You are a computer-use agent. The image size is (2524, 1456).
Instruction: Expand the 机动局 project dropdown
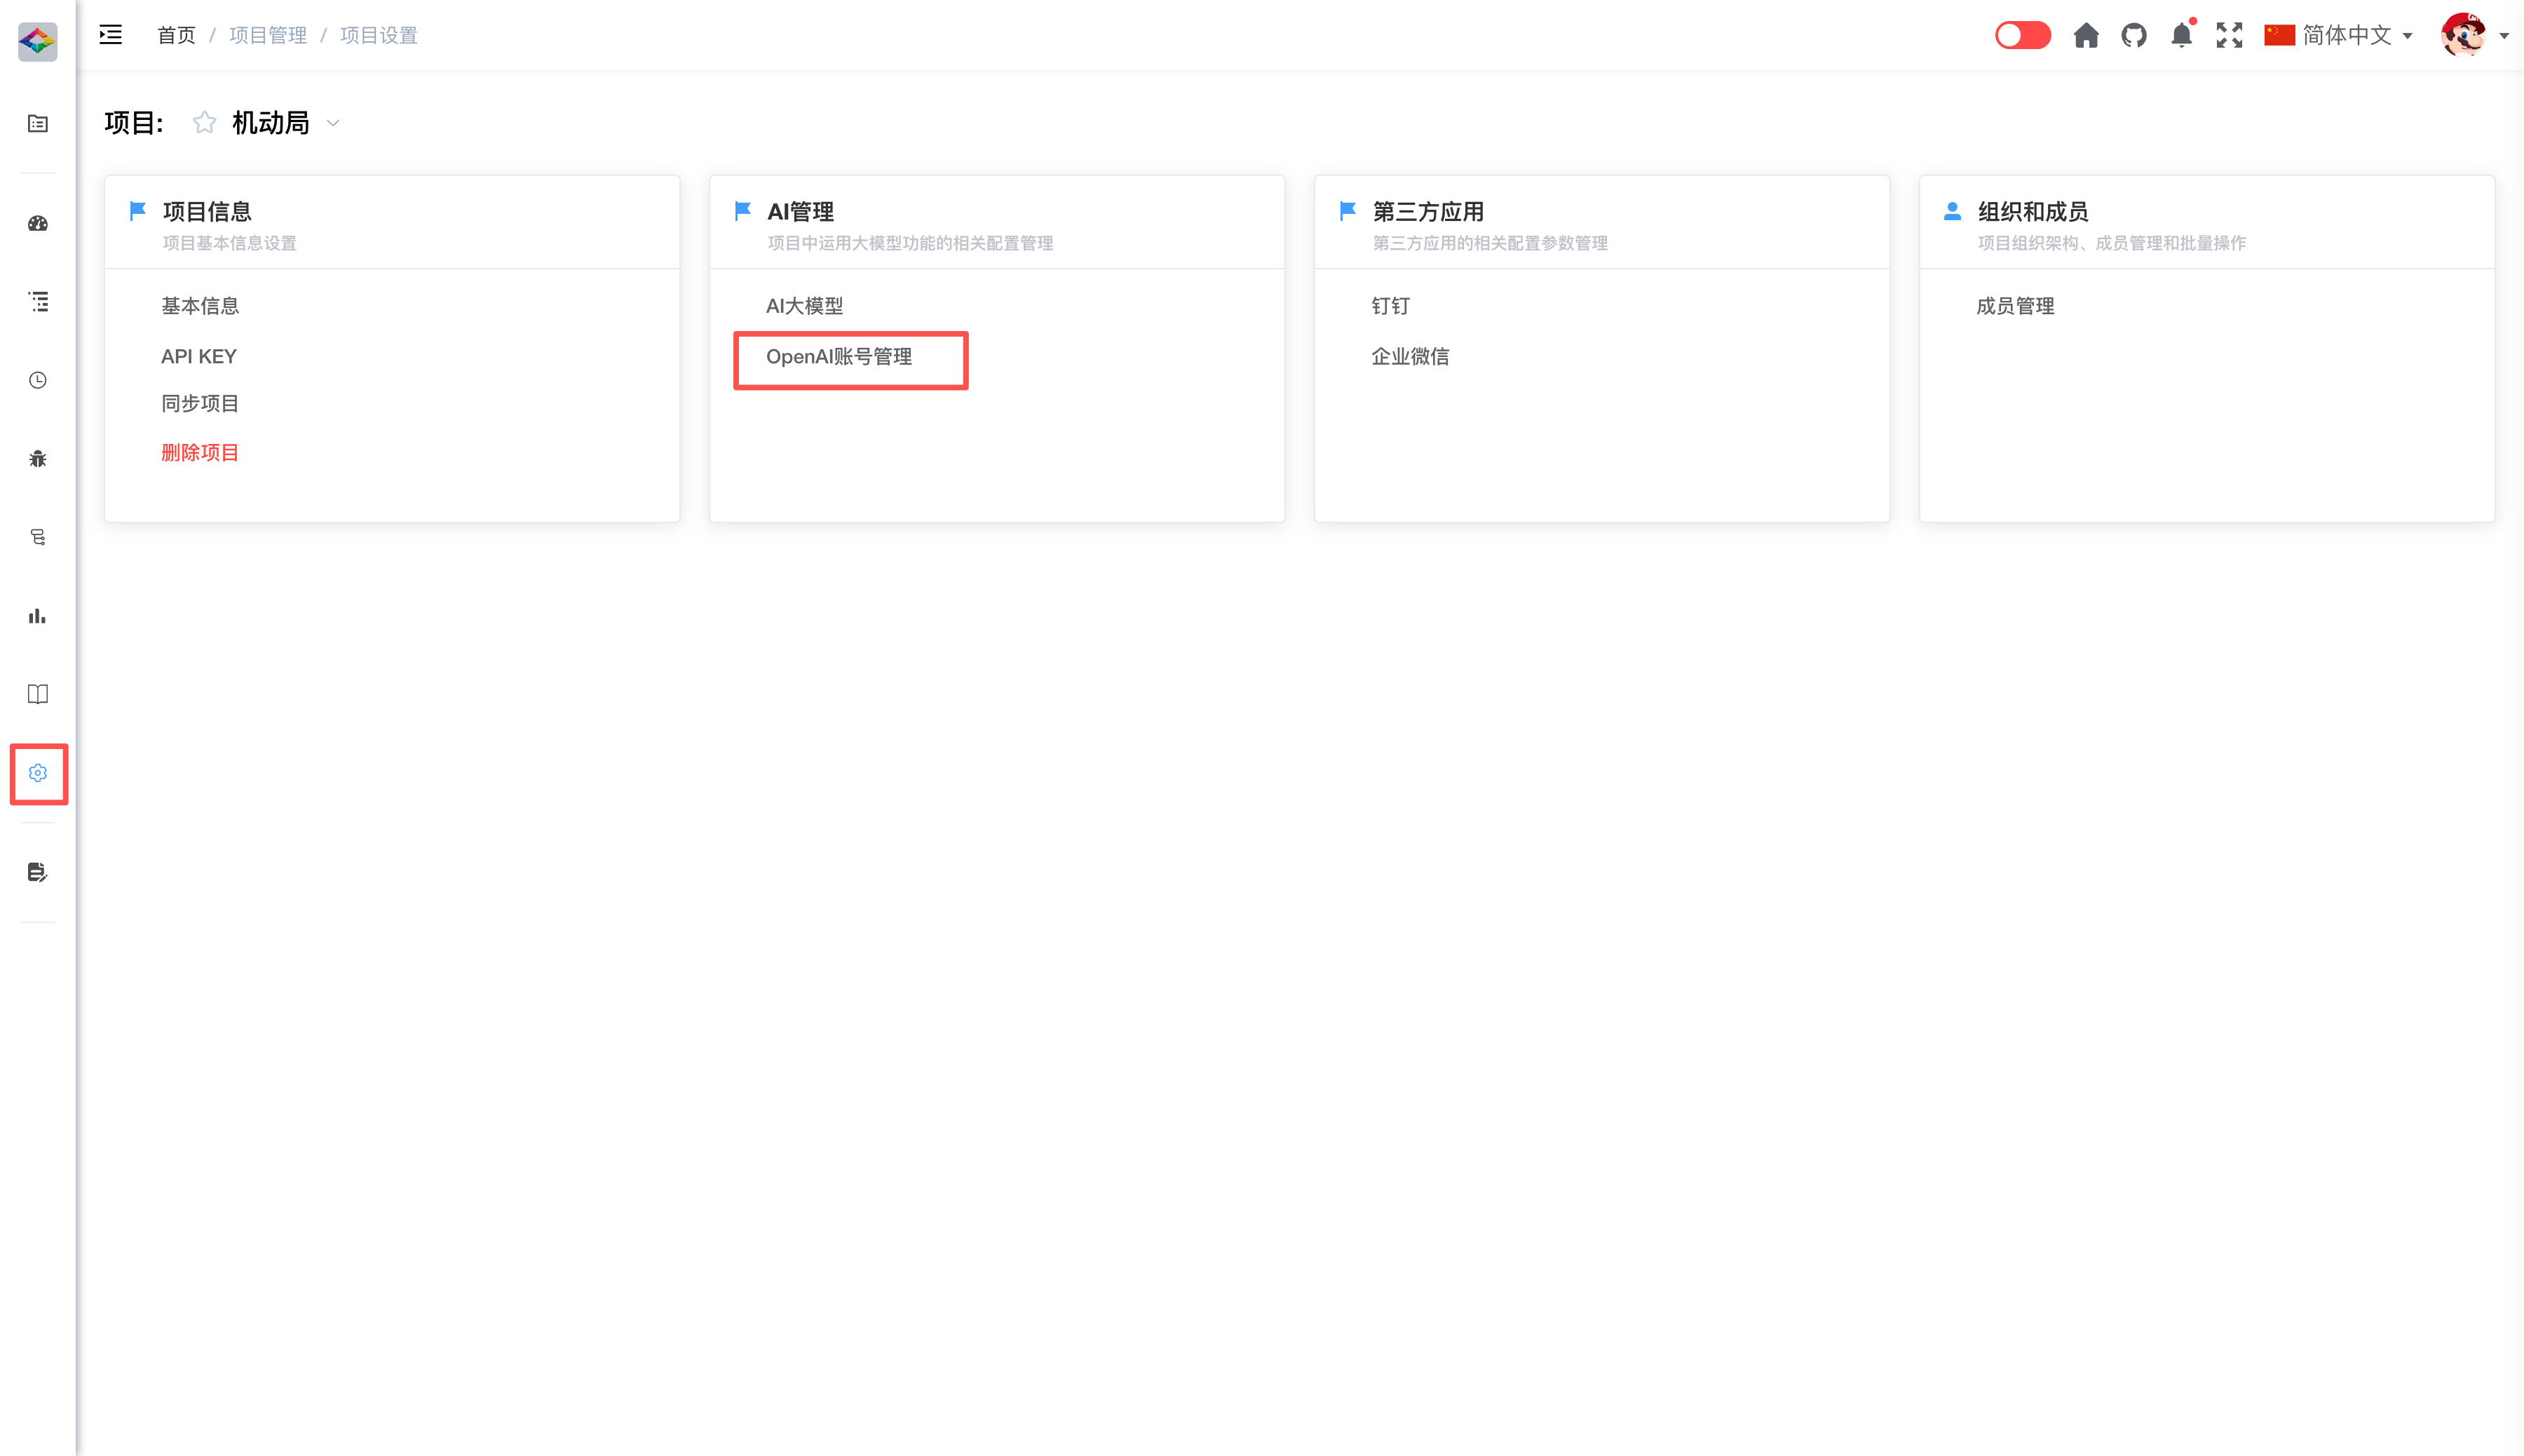[334, 123]
